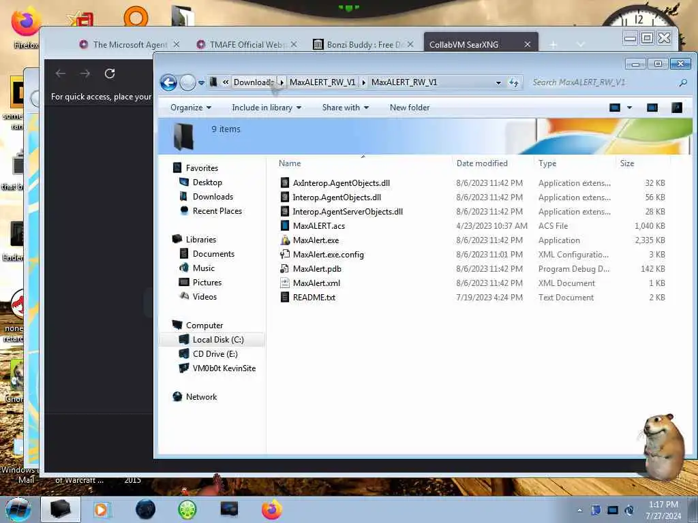Click the Firefox taskbar icon
698x523 pixels.
[x=271, y=509]
